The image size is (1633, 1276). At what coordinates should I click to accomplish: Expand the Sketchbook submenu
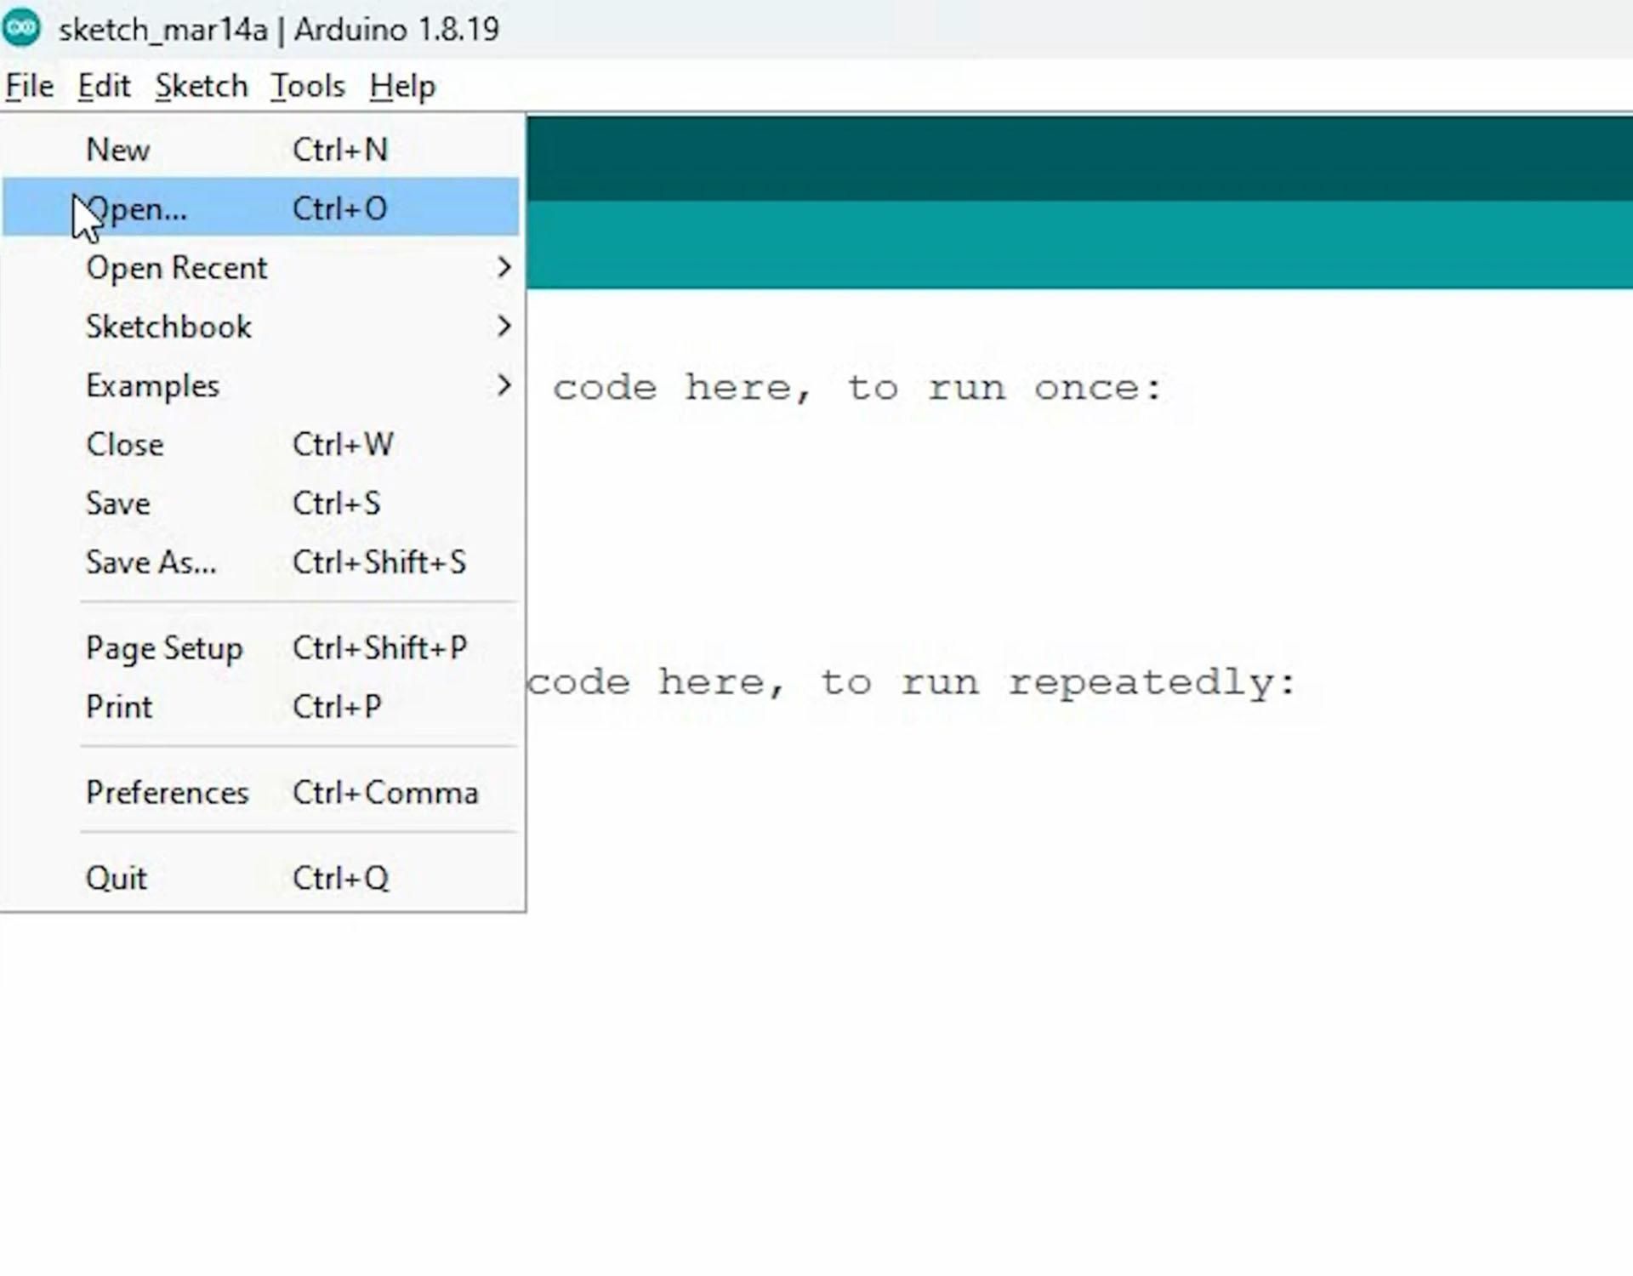(x=260, y=327)
